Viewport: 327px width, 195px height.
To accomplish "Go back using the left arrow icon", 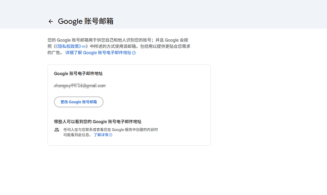I will (x=51, y=21).
